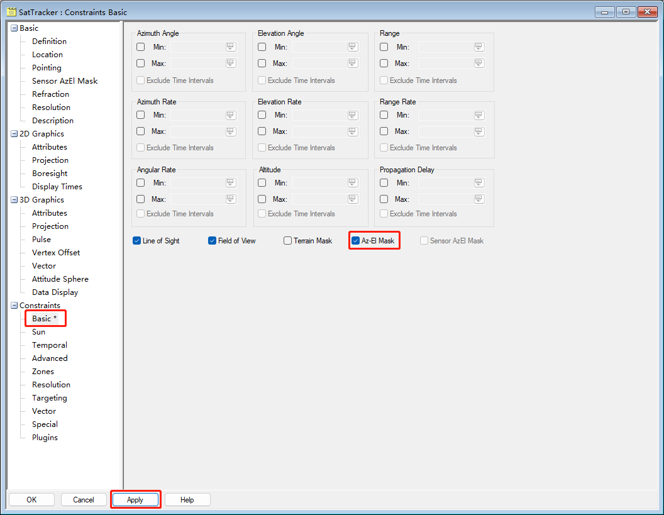Click the Cancel button
The height and width of the screenshot is (515, 664).
click(x=84, y=500)
